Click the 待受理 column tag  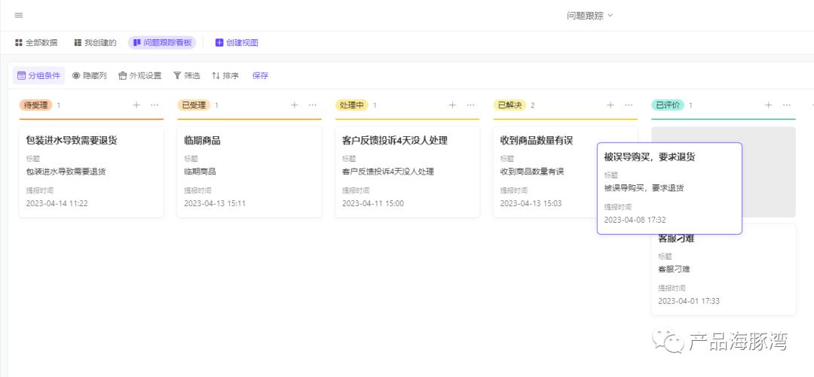click(x=36, y=105)
